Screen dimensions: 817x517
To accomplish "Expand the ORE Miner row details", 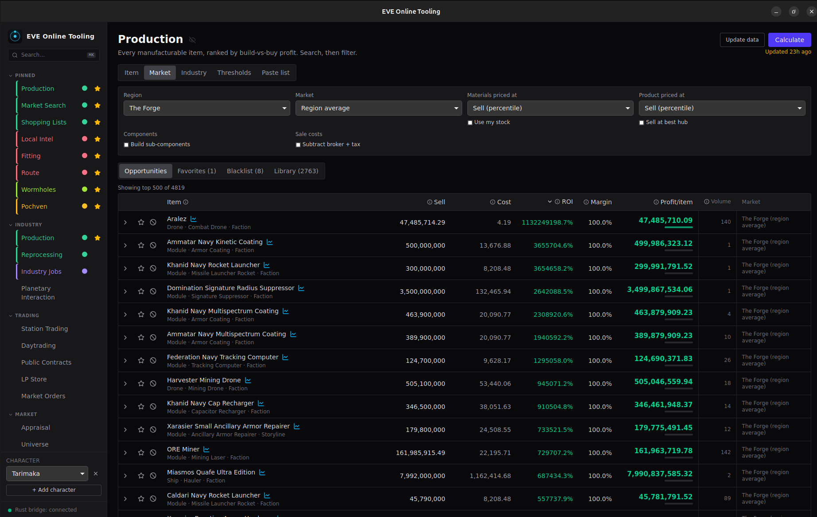I will [125, 453].
